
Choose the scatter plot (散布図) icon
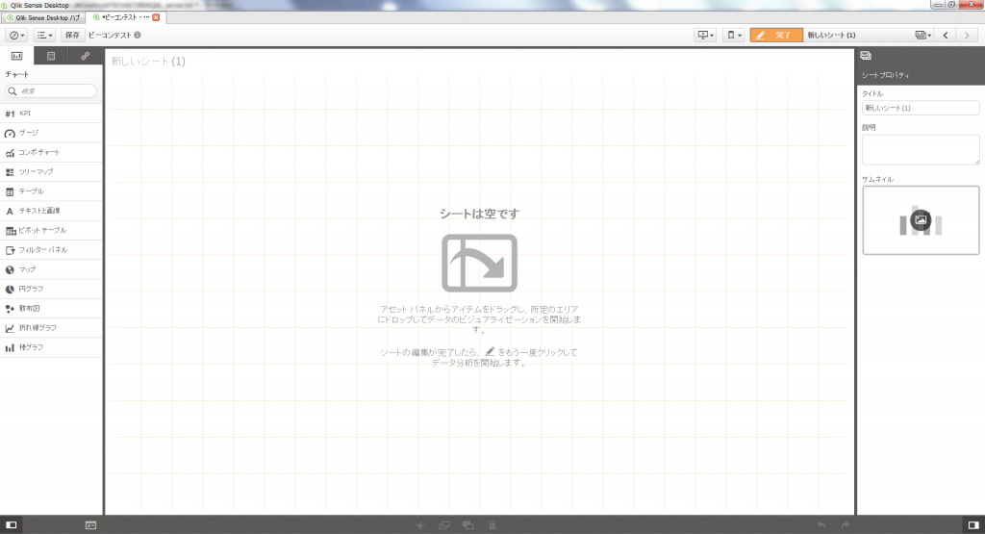pyautogui.click(x=10, y=308)
